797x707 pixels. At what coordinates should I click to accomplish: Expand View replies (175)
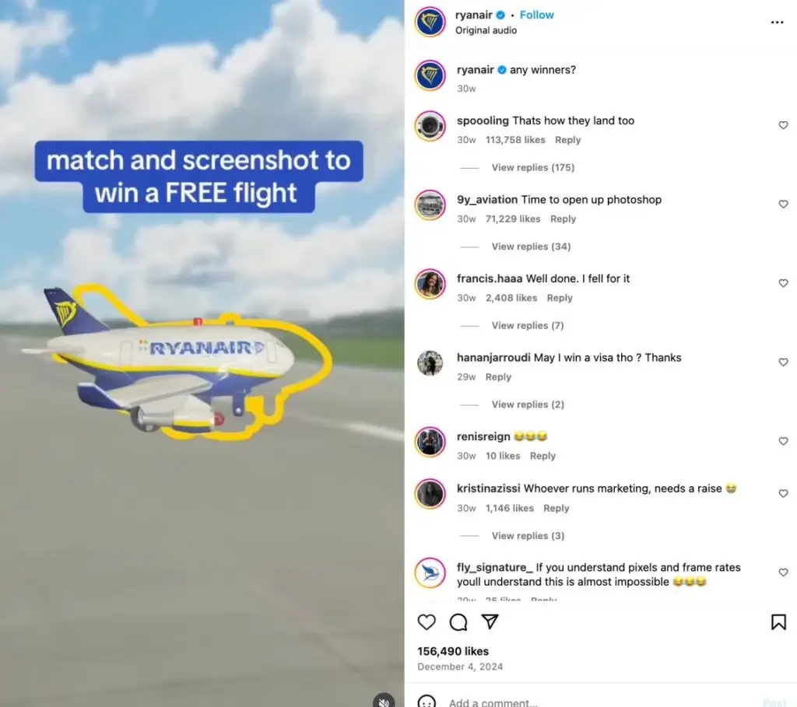pyautogui.click(x=532, y=167)
